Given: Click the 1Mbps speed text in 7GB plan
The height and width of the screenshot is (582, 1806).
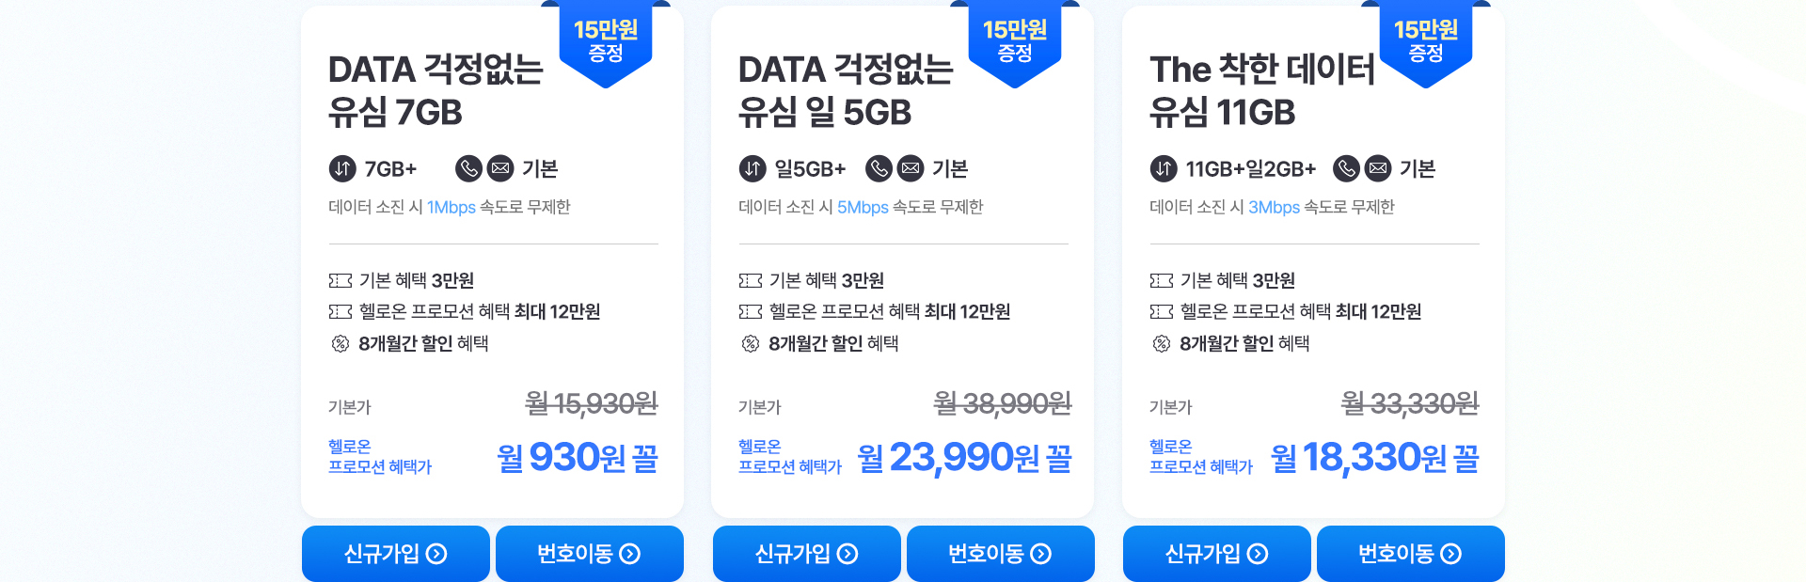Looking at the screenshot, I should 451,207.
